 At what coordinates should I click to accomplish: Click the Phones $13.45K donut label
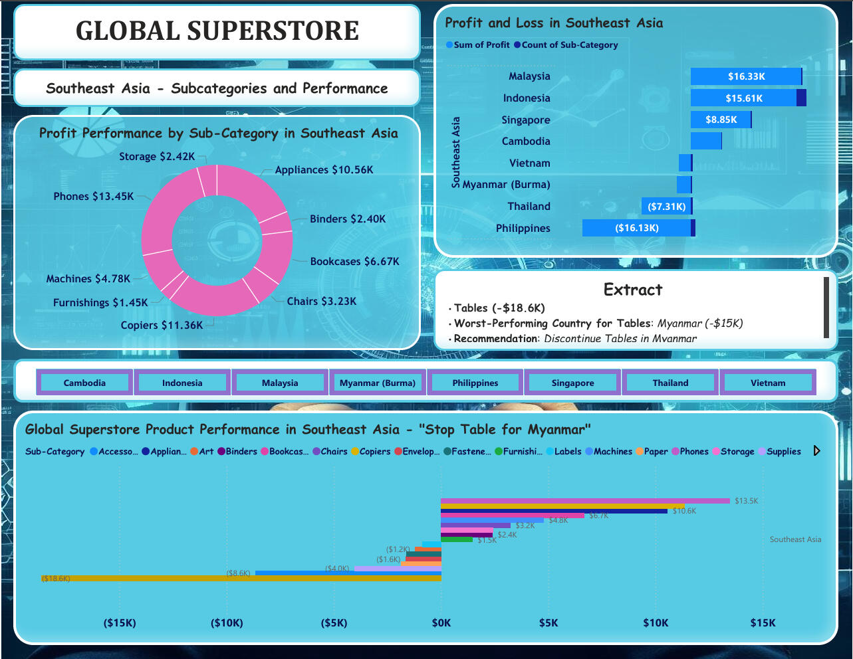(94, 197)
